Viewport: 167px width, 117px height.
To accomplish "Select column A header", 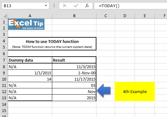I will coord(30,16).
